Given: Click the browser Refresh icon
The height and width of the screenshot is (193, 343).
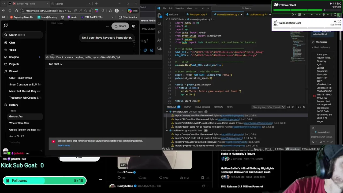Looking at the screenshot, I should click(x=10, y=11).
